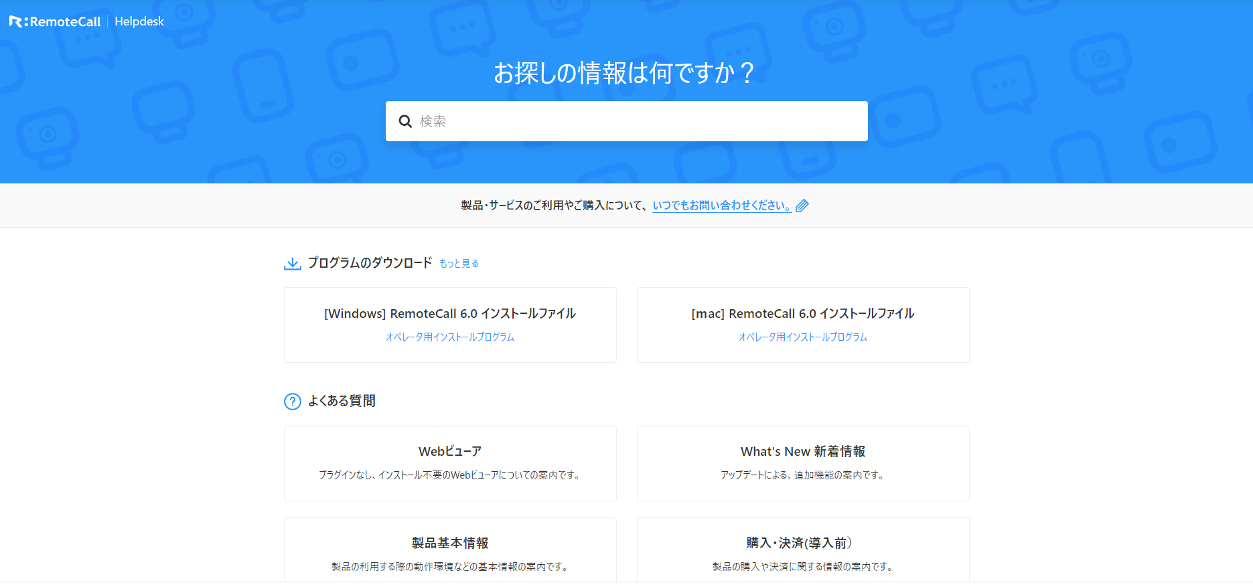Screen dimensions: 1253x585
Task: Open the Webビューア FAQ card
Action: [x=450, y=463]
